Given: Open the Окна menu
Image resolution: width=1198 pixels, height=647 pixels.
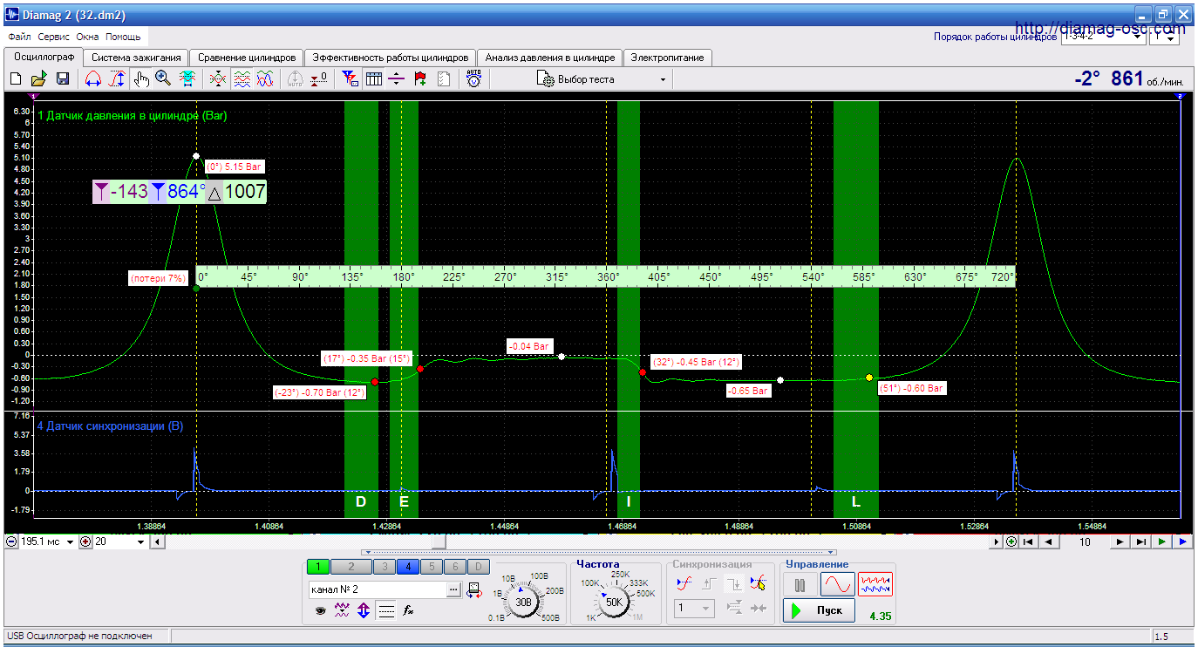Looking at the screenshot, I should coord(87,37).
